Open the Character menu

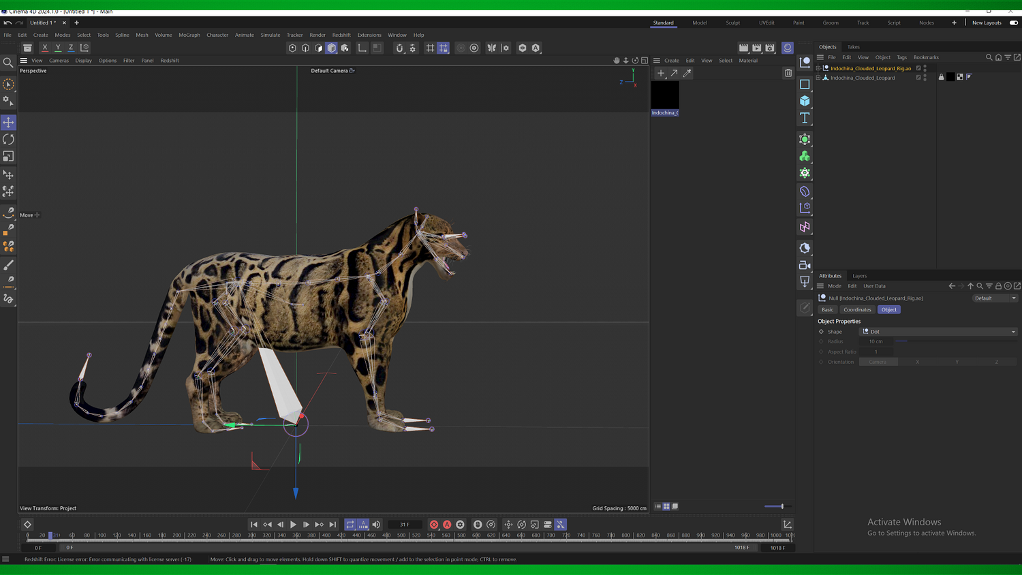point(217,35)
